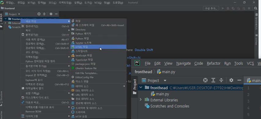The width and height of the screenshot is (261, 119).
Task: Click the EditorConfig File gear icon
Action: [x=73, y=77]
